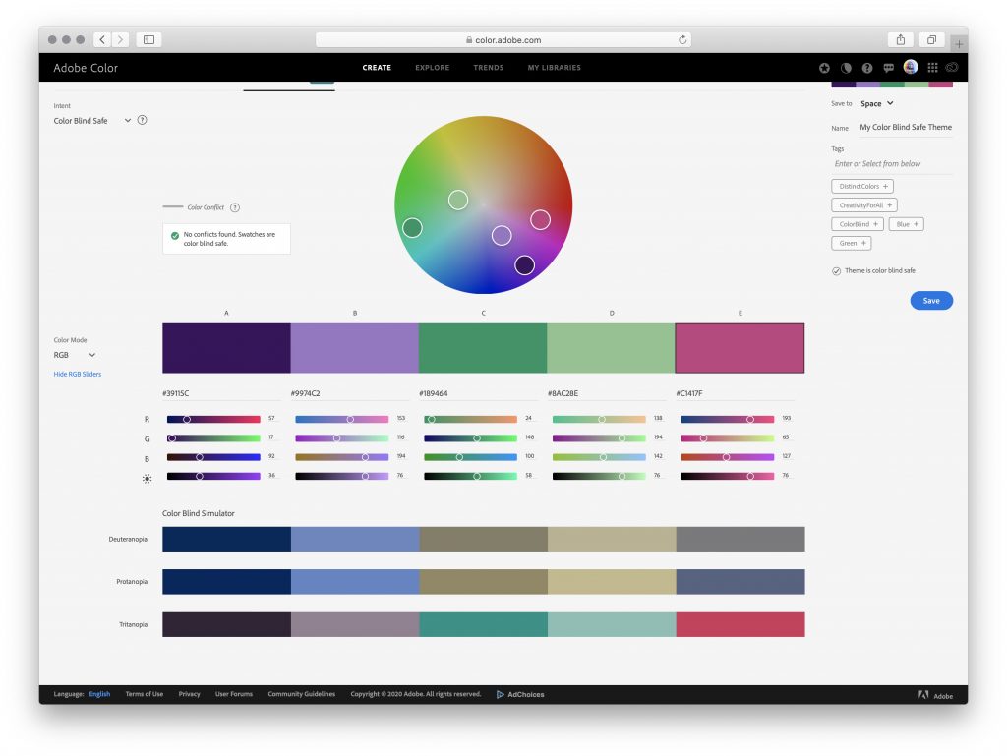Viewport: 1007px width, 756px height.
Task: Click the Tags entry field
Action: [893, 164]
